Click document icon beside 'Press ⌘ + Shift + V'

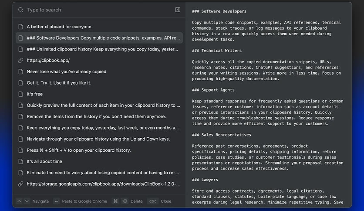coord(20,150)
